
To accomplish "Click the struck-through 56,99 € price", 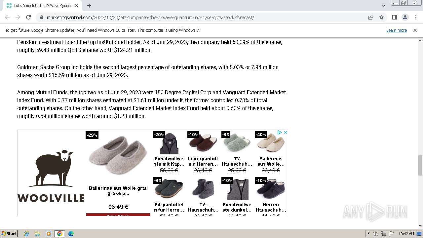I will (x=169, y=170).
